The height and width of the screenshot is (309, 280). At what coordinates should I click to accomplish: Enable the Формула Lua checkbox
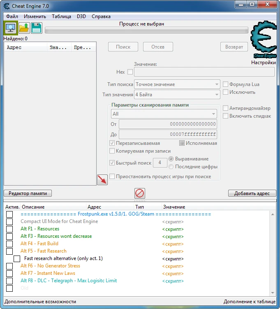tap(225, 84)
